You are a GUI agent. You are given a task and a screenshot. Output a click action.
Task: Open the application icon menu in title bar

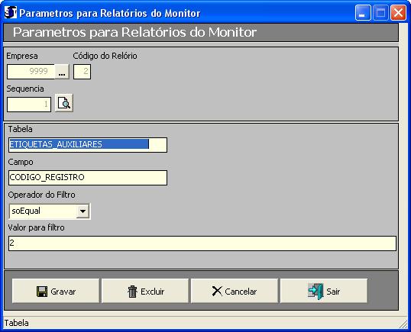coord(11,12)
